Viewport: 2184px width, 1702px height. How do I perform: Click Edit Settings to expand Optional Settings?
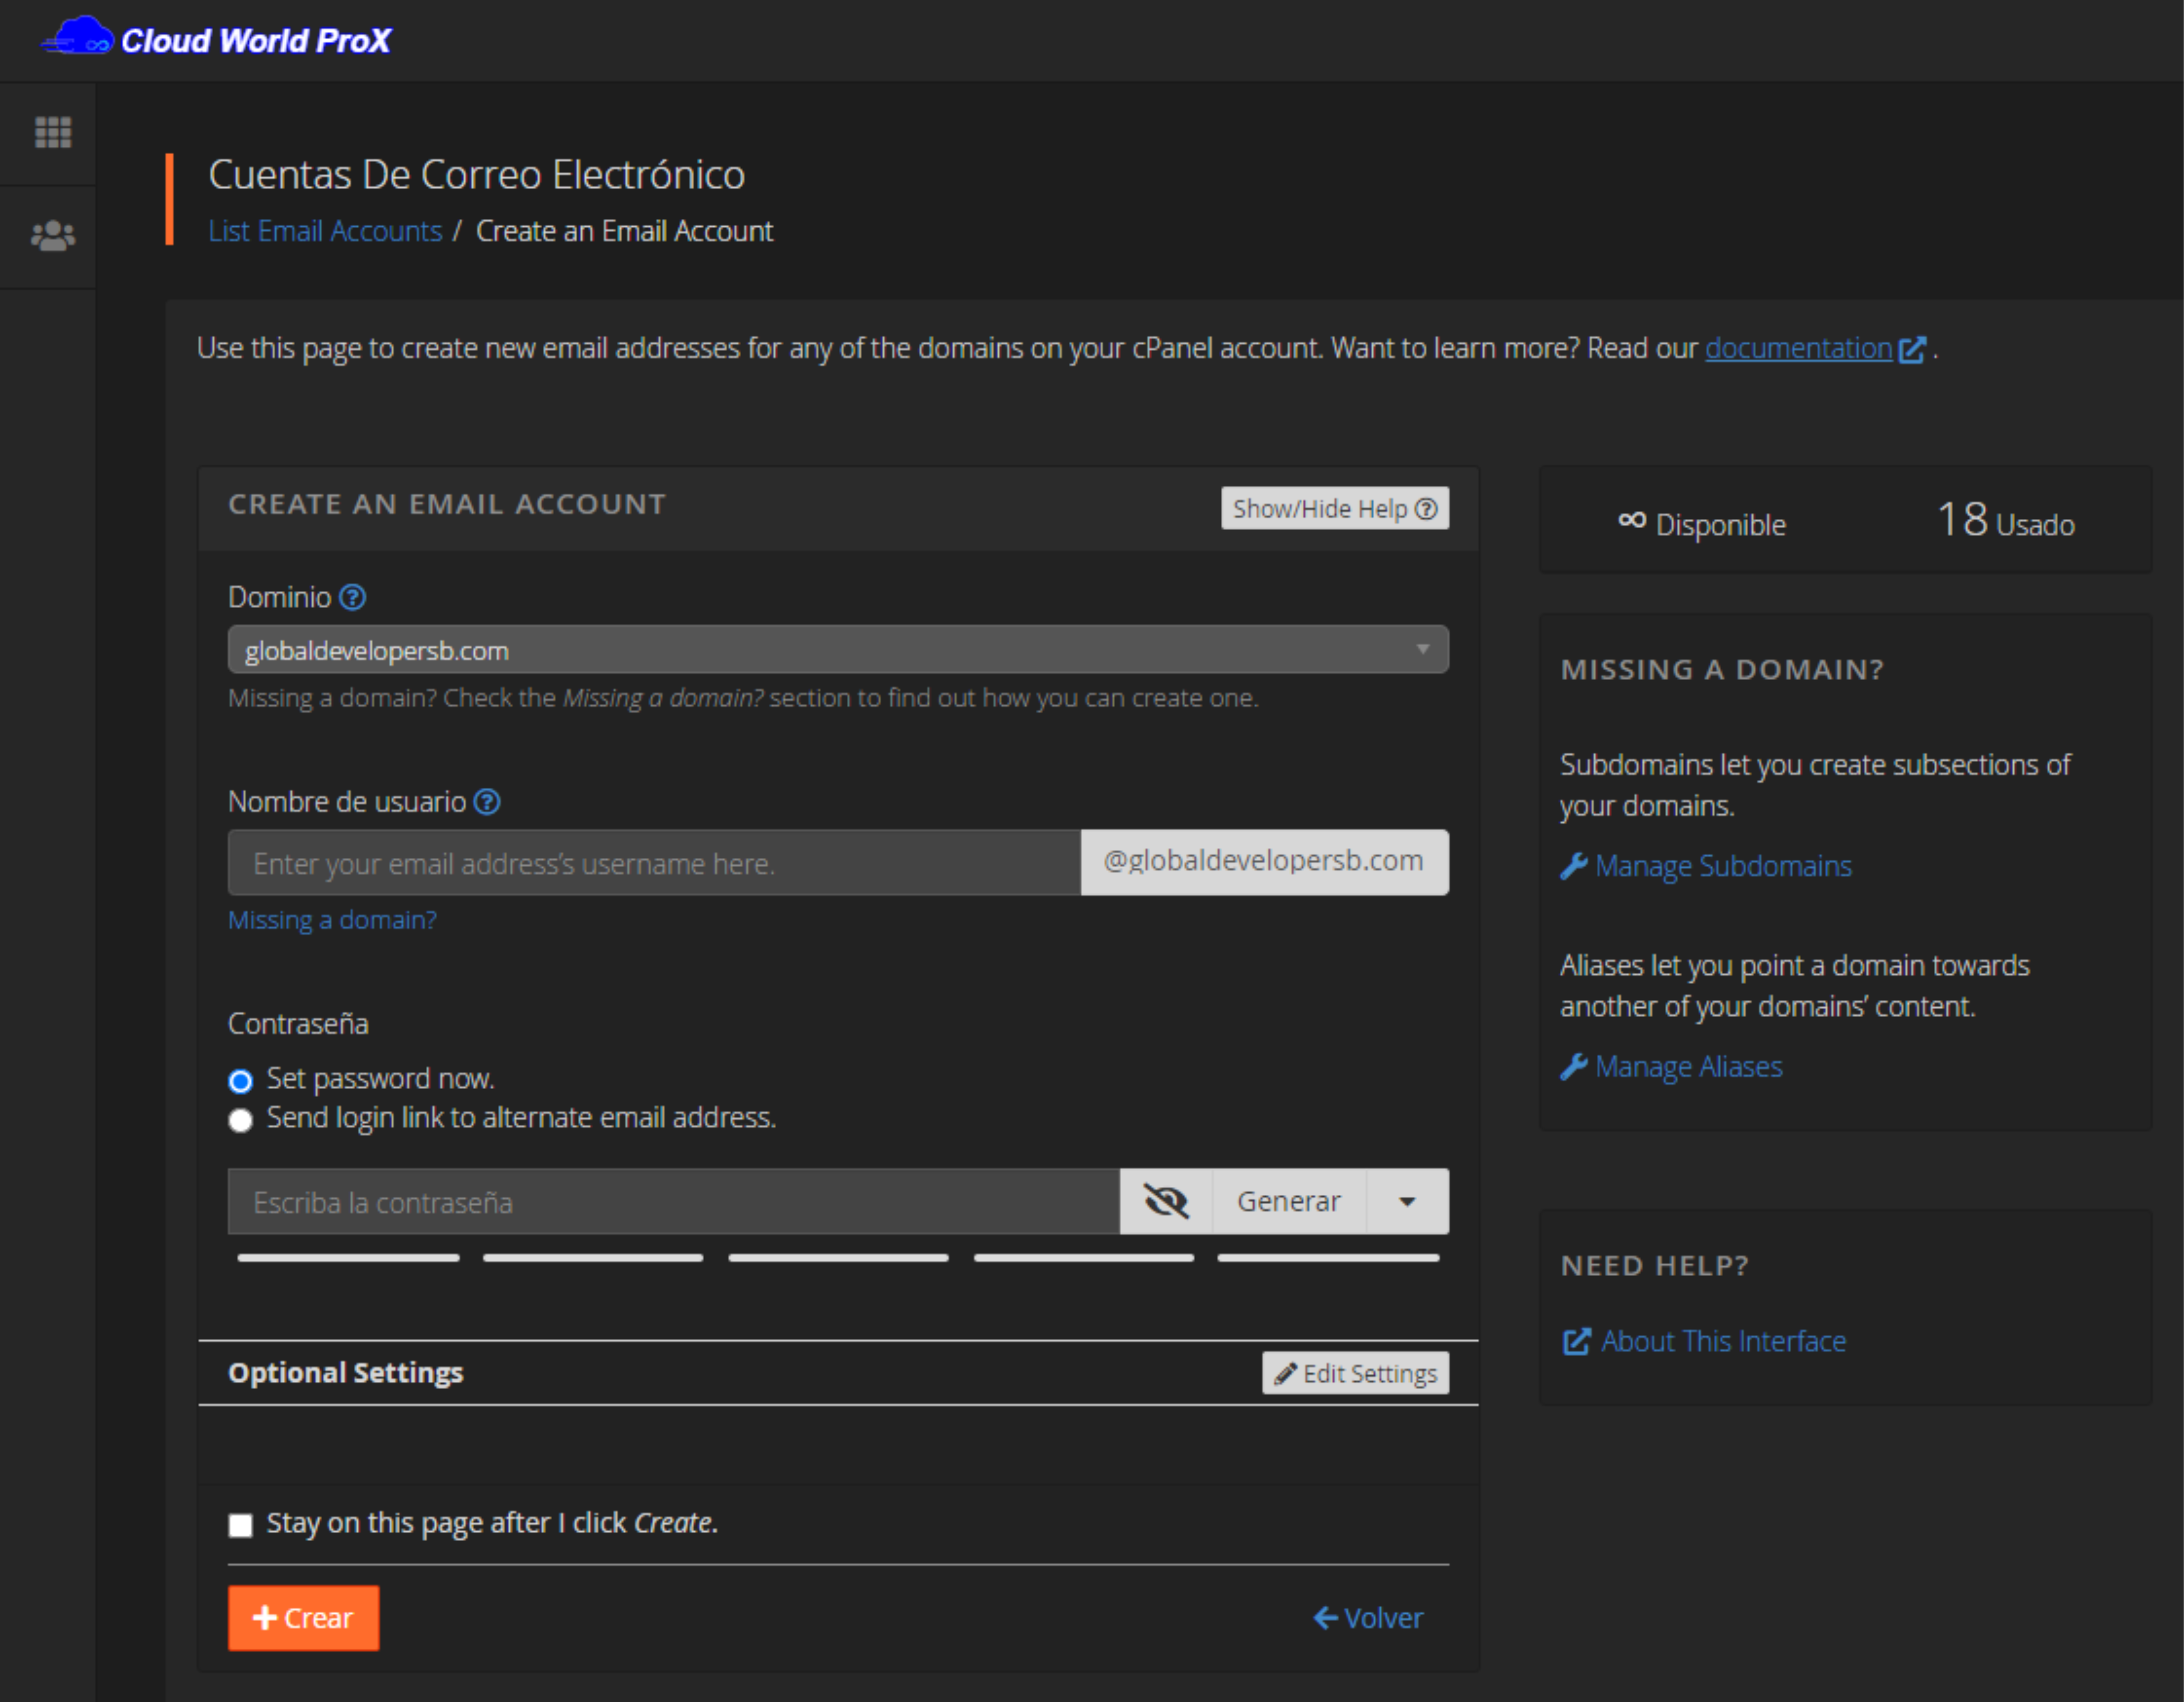tap(1355, 1373)
